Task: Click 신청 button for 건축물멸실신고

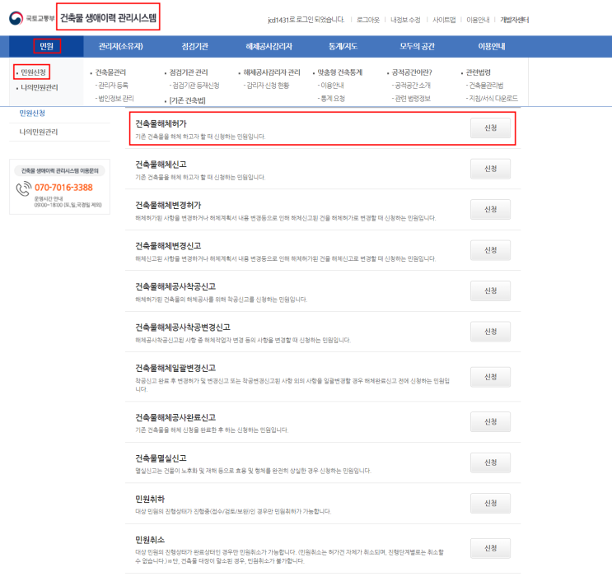Action: pyautogui.click(x=490, y=462)
